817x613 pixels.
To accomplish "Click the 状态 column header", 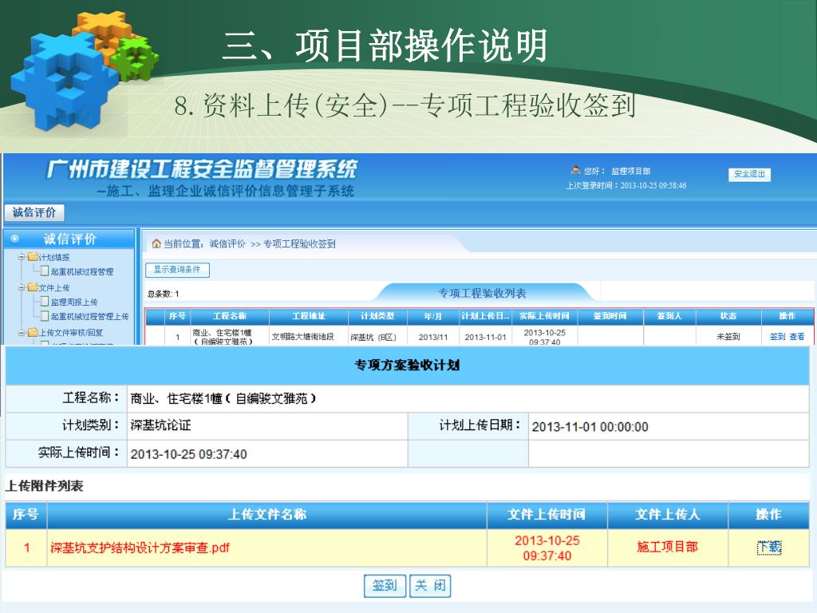I will (x=728, y=316).
